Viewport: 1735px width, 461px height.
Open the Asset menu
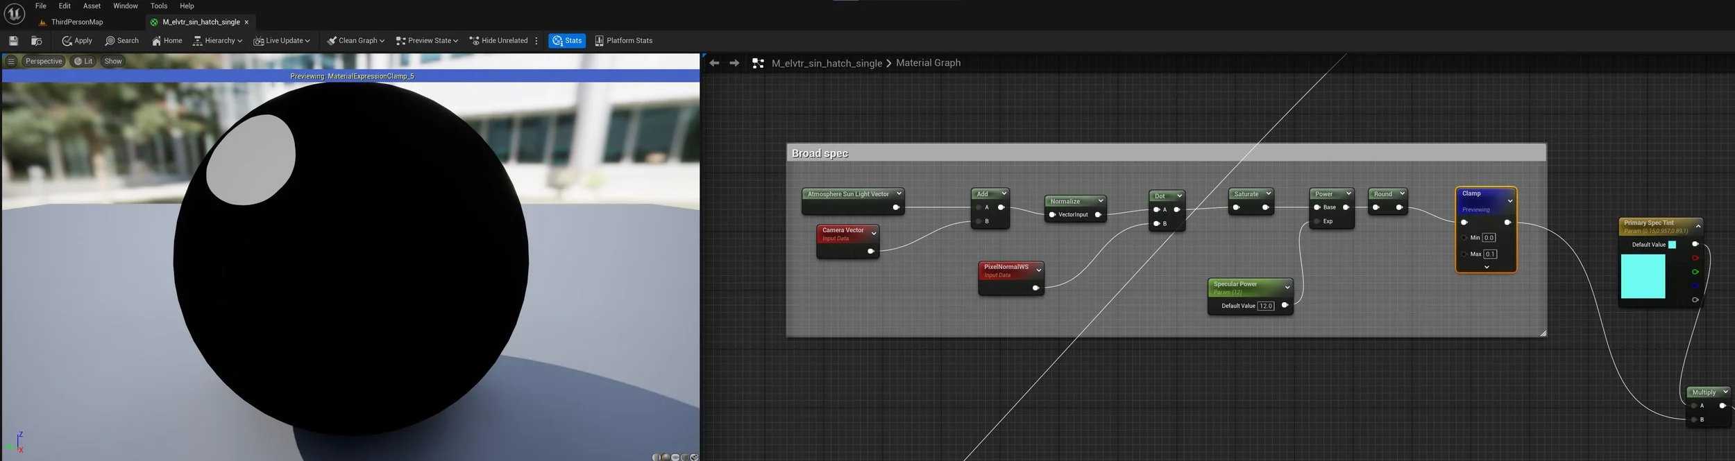[x=92, y=6]
